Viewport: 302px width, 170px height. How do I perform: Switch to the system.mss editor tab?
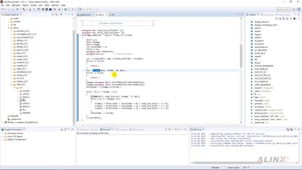pyautogui.click(x=85, y=15)
